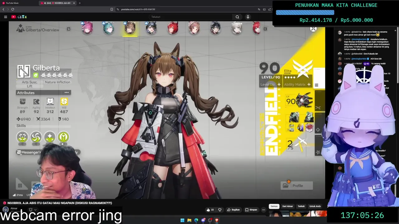Image resolution: width=399 pixels, height=224 pixels.
Task: Go to the YouTube home logo
Action: [19, 17]
